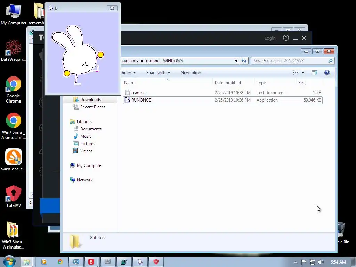Screen dimensions: 356x267
Task: Open the Win7 Simu Chrome desktop shortcut
Action: click(14, 126)
